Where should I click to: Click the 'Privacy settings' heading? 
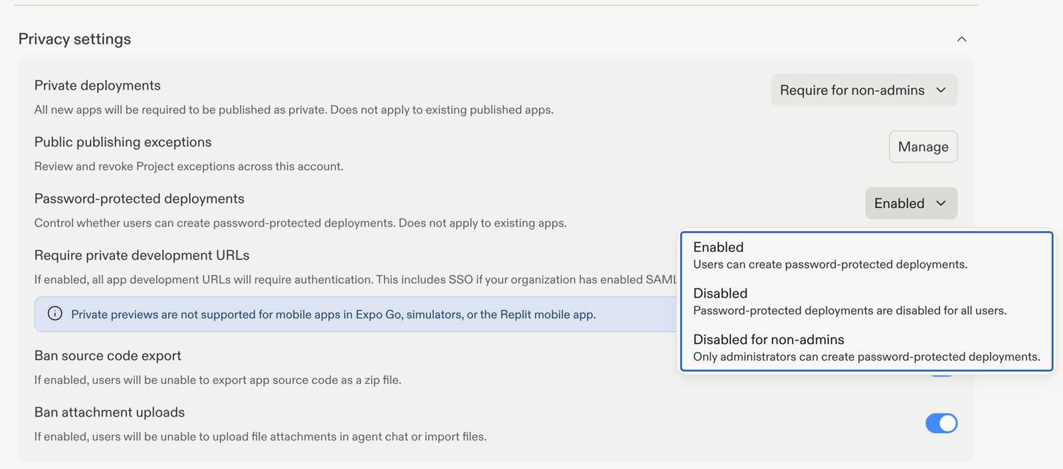[x=74, y=39]
